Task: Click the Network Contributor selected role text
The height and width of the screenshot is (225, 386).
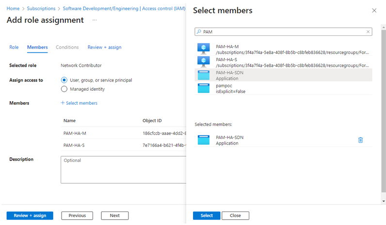Action: 81,65
